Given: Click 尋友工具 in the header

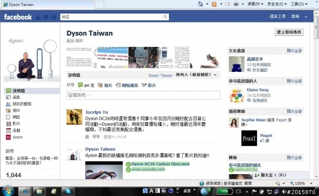Looking at the screenshot, I should click(278, 16).
